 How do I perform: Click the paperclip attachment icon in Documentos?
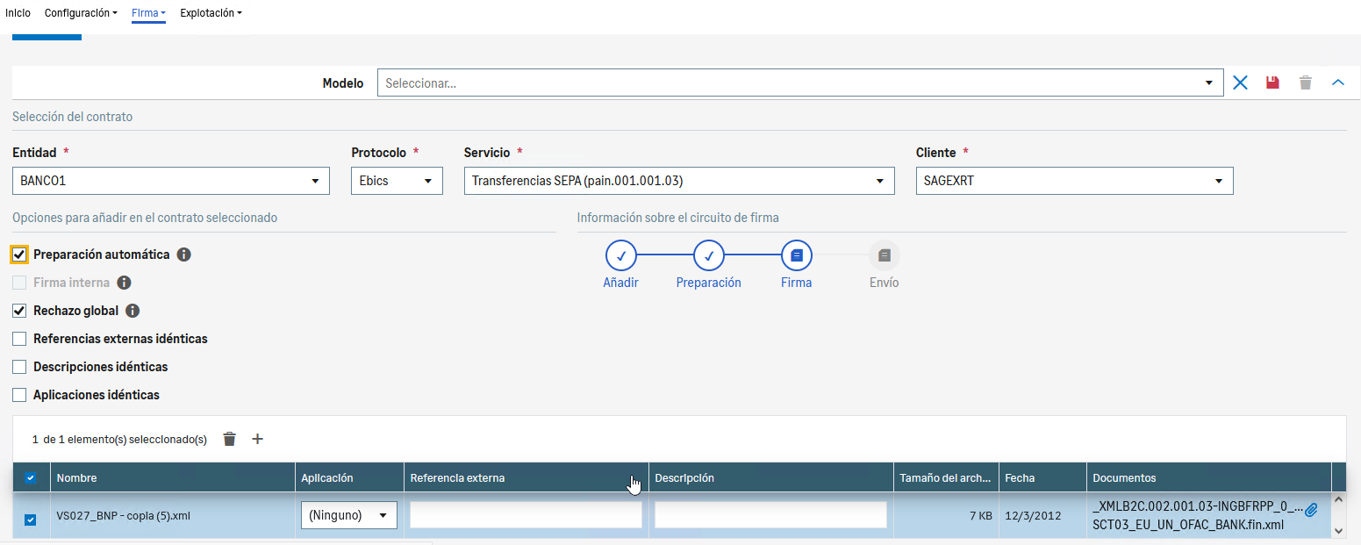[1311, 509]
